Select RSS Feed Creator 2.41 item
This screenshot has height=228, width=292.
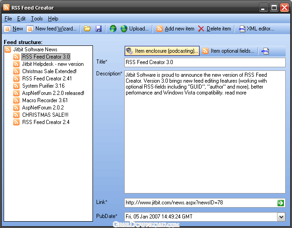coord(47,79)
